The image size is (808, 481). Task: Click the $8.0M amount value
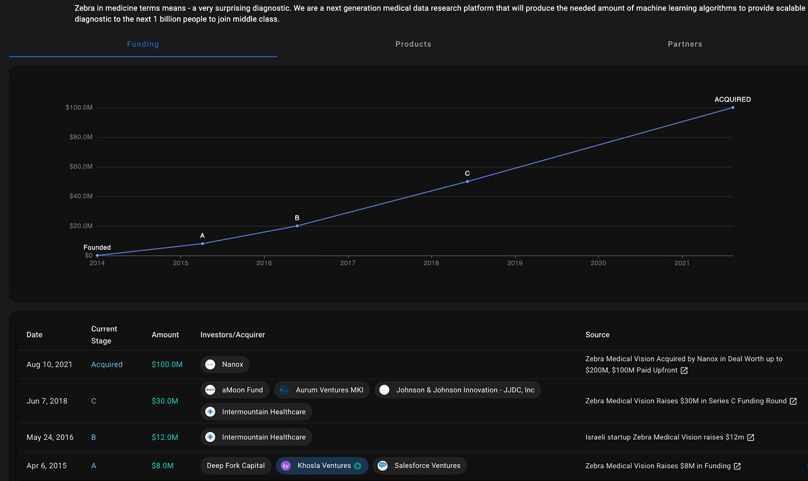click(x=163, y=466)
